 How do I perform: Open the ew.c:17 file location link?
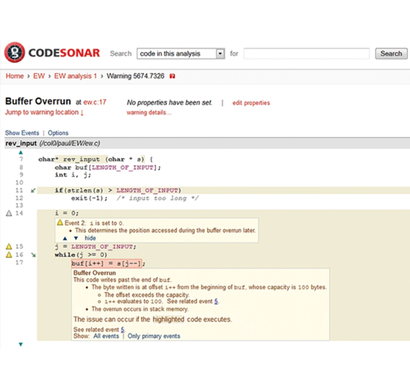[95, 102]
